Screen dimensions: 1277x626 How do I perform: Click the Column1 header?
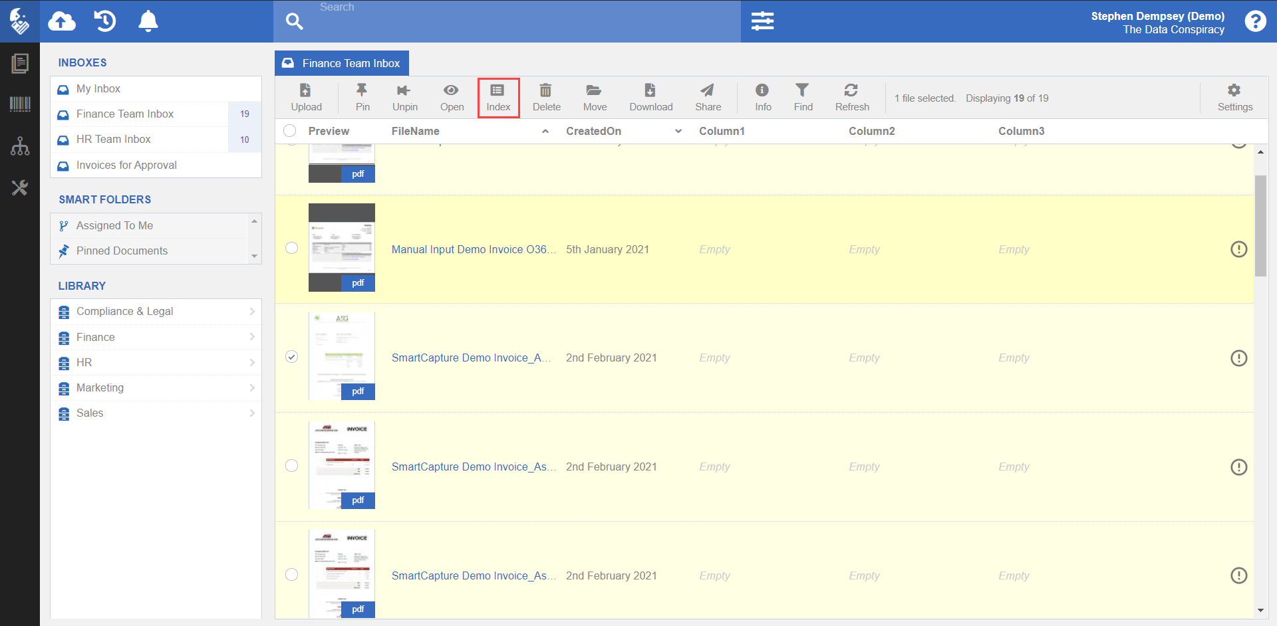(x=722, y=131)
